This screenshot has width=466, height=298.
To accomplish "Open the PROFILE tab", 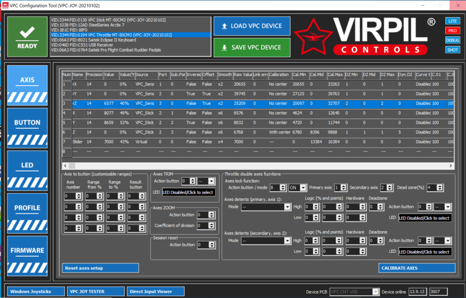I will pyautogui.click(x=27, y=213).
